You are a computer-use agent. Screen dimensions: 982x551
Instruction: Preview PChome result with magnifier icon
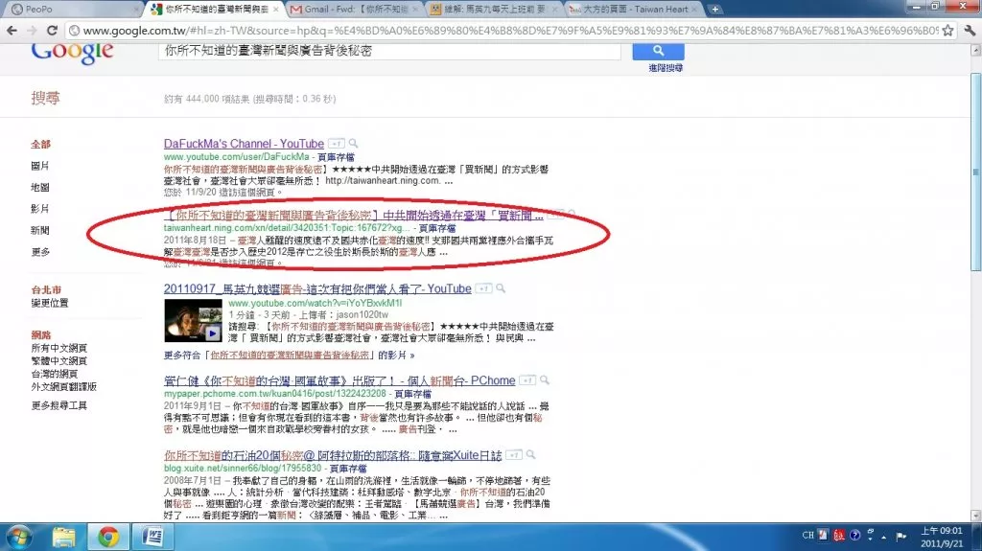(545, 380)
